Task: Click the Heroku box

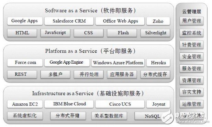Action: point(158,63)
